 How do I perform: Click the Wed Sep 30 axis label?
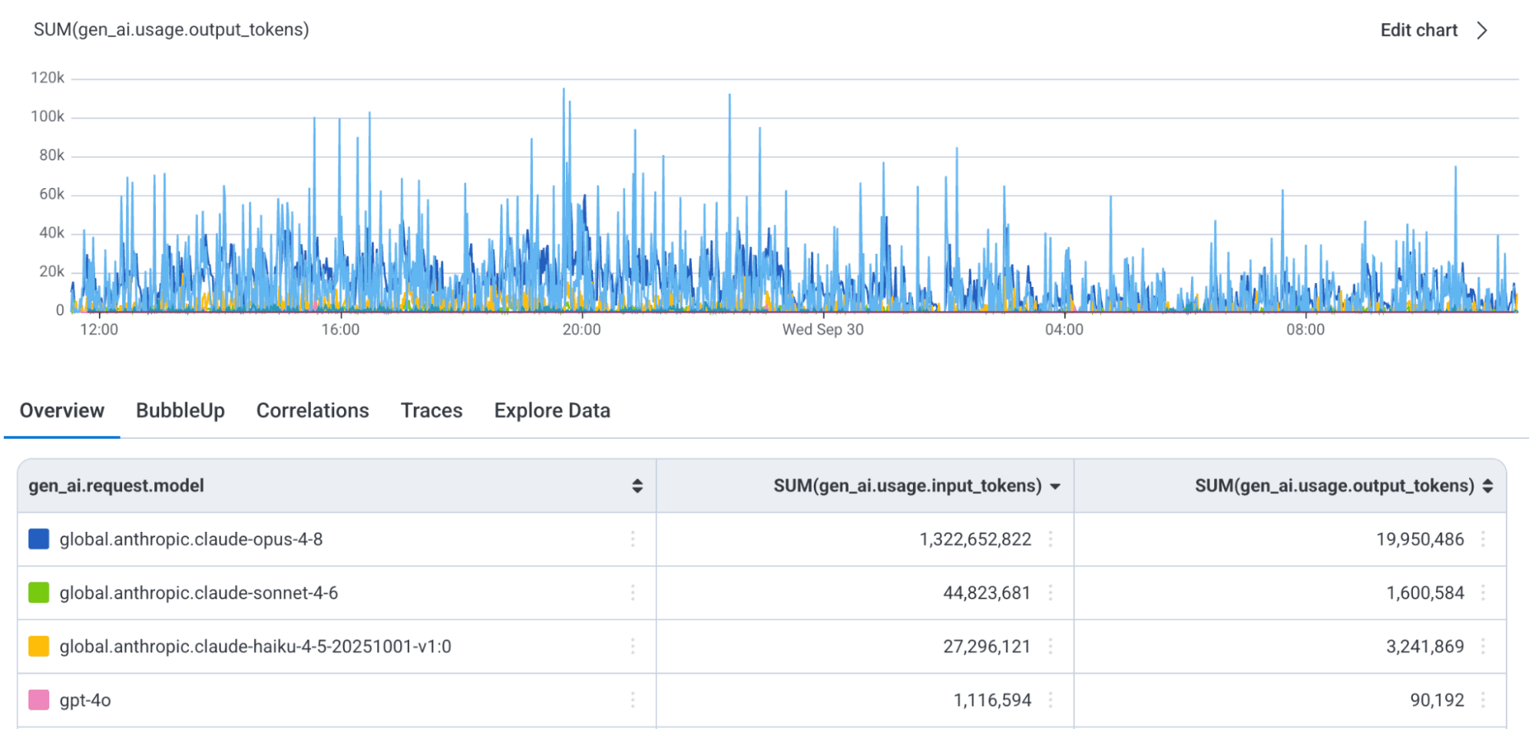(x=822, y=330)
